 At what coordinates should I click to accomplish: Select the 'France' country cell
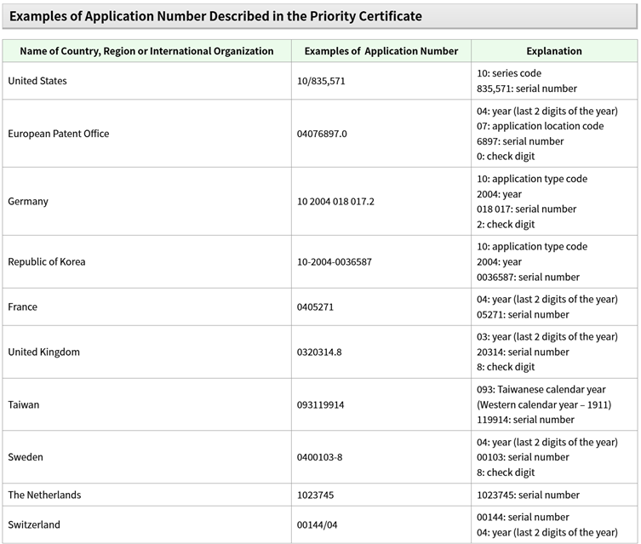(x=23, y=306)
